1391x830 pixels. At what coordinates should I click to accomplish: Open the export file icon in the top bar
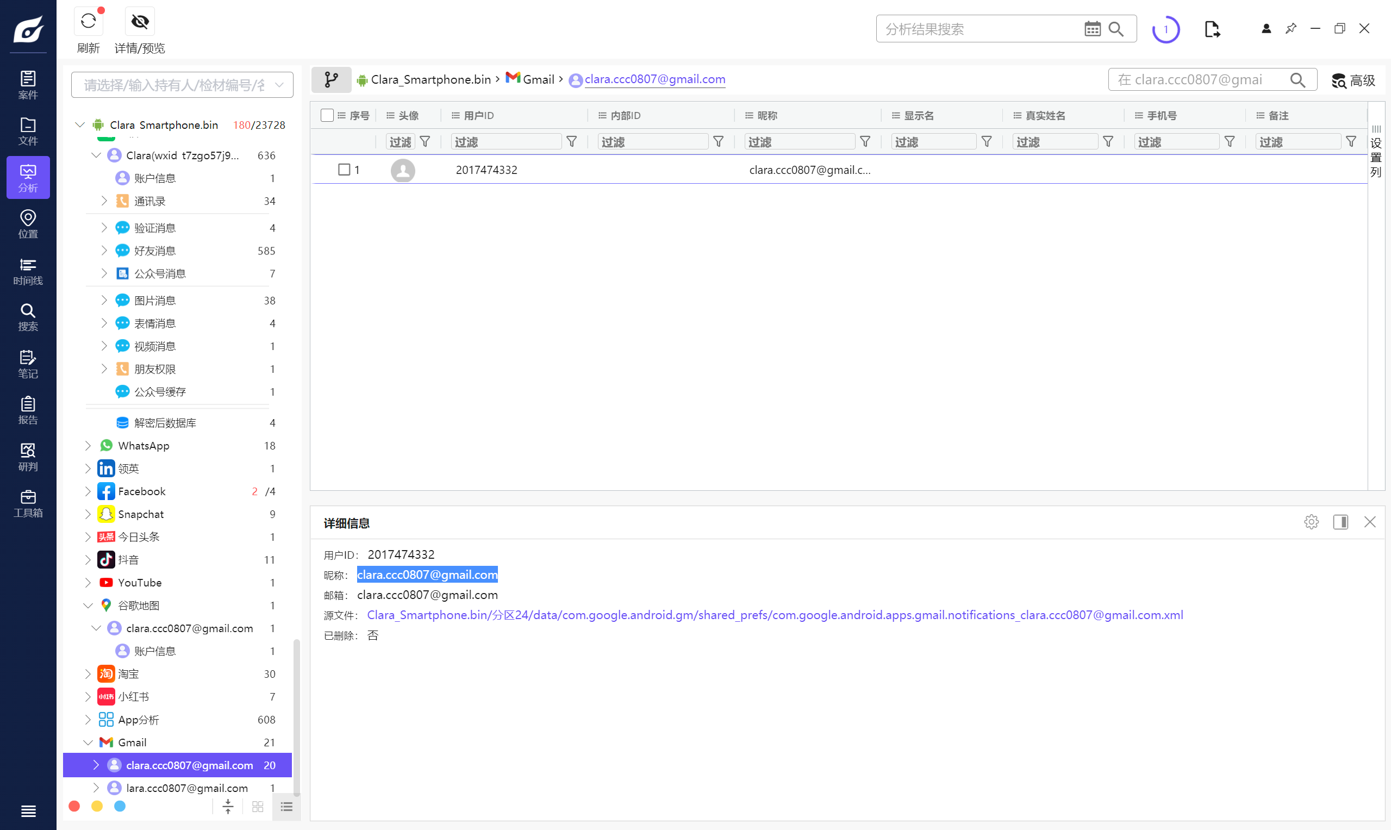pos(1212,29)
